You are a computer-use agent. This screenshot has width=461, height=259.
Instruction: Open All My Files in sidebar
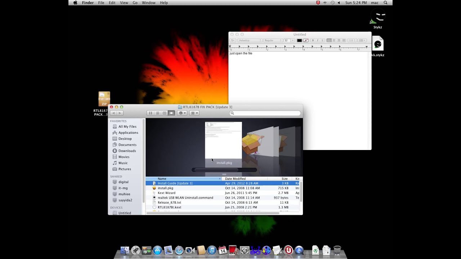click(125, 127)
